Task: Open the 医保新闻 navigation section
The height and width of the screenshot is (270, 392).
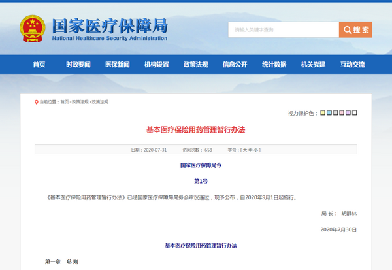Action: (x=118, y=65)
